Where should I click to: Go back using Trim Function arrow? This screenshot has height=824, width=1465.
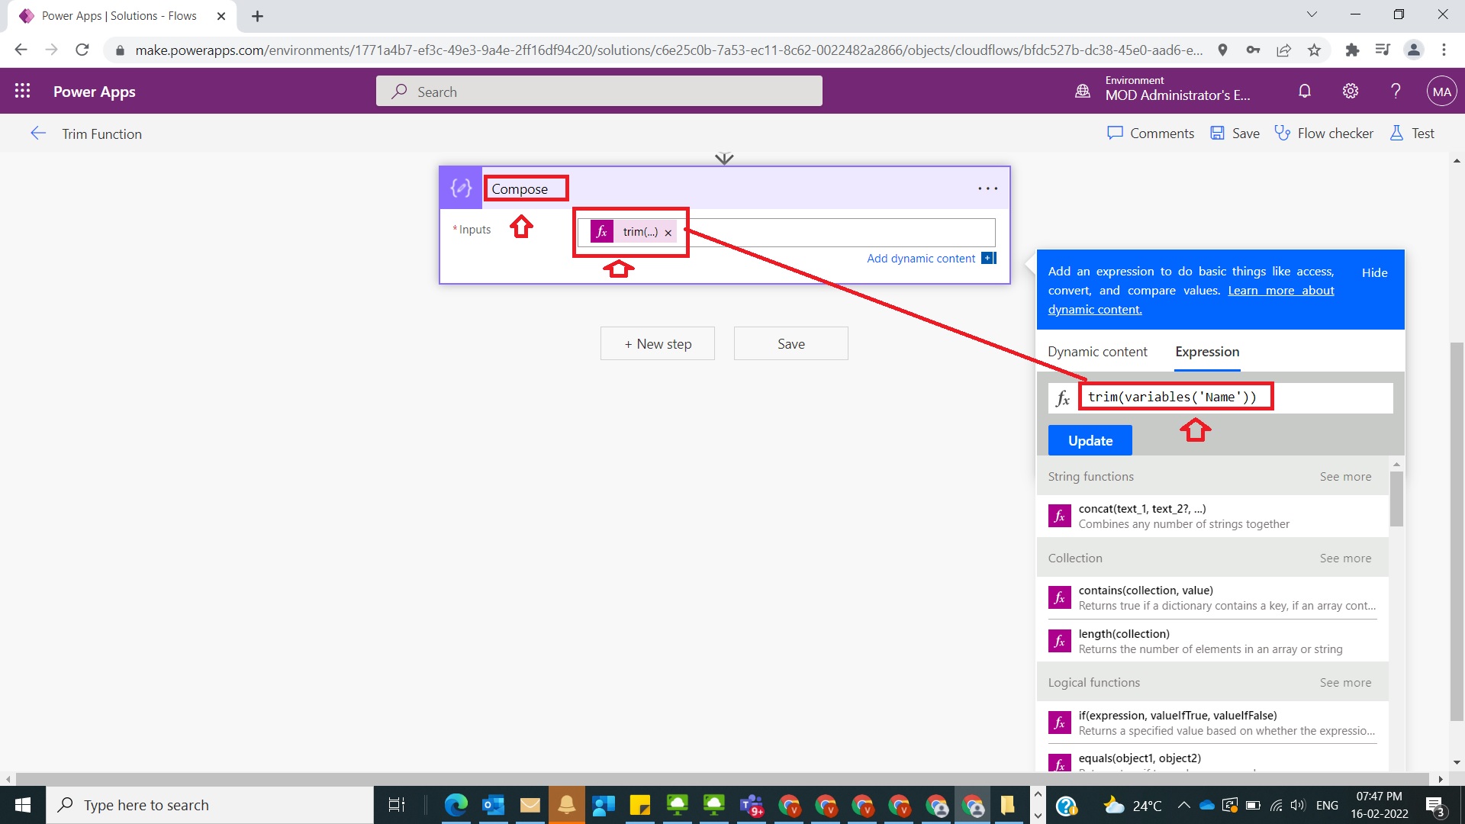[38, 134]
